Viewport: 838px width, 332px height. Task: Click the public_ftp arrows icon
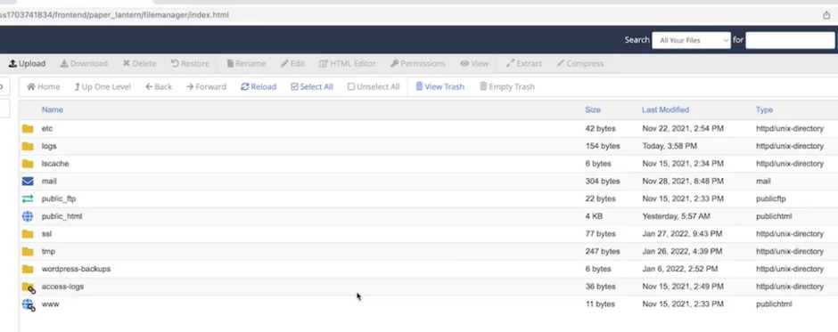[x=28, y=198]
